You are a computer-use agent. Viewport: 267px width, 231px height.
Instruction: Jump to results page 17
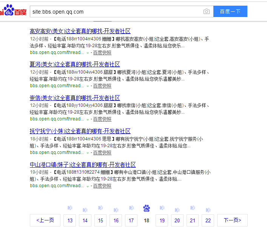(x=131, y=220)
